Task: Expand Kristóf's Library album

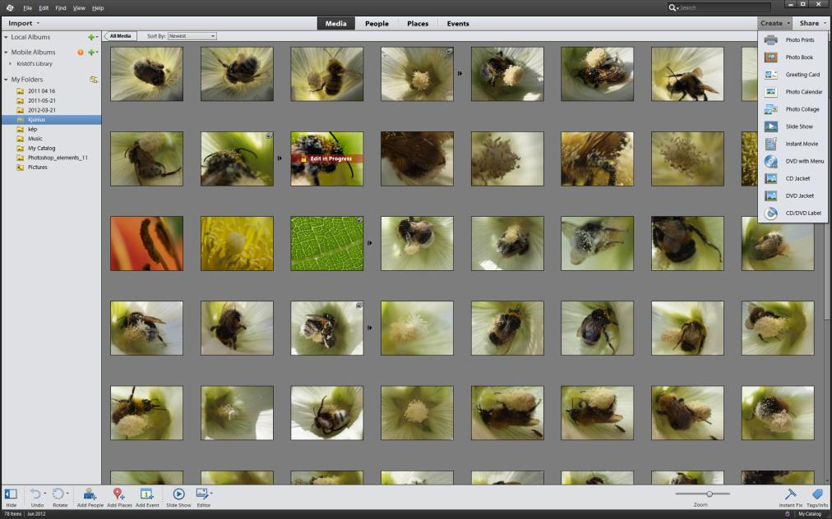Action: point(10,63)
